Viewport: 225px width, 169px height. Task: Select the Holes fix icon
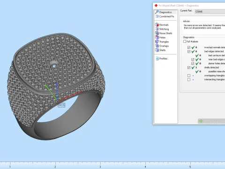tap(157, 38)
